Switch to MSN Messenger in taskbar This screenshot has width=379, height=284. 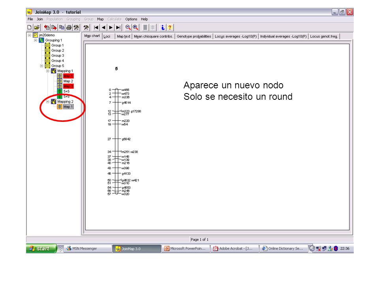88,248
